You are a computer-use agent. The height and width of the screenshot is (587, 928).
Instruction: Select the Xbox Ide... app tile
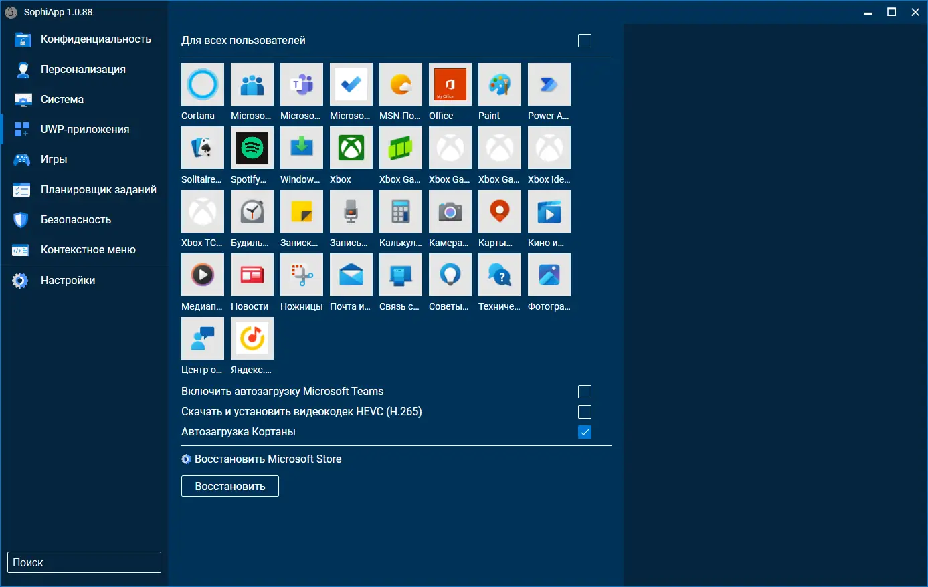click(549, 148)
